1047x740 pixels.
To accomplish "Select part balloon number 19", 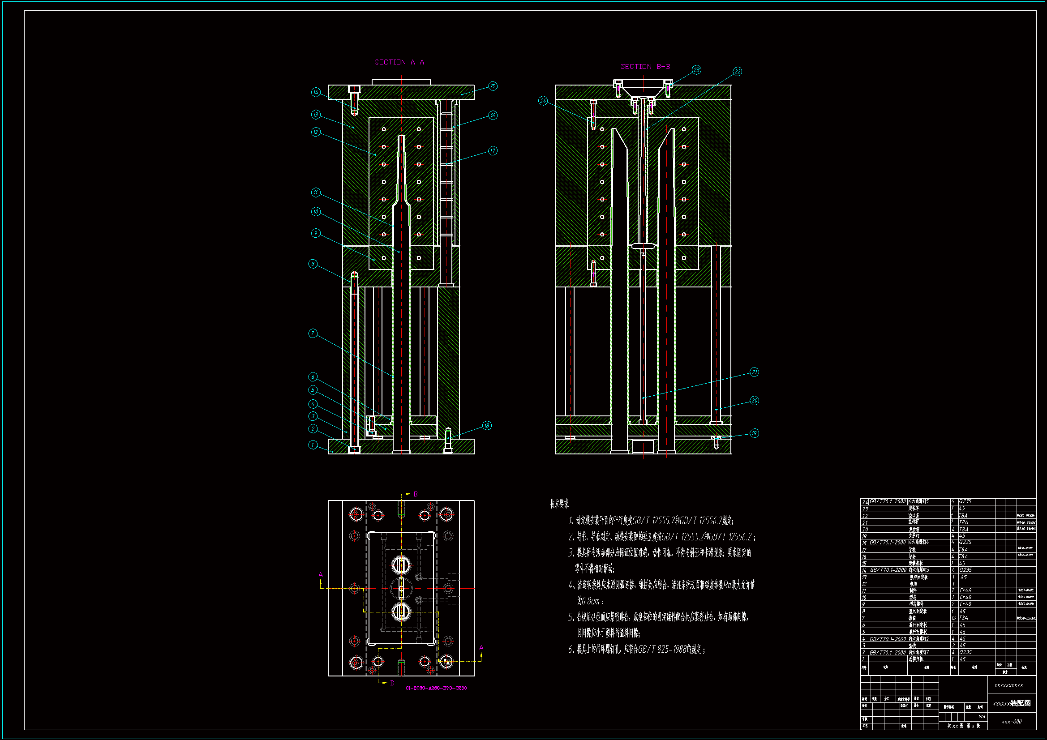I will pos(754,433).
